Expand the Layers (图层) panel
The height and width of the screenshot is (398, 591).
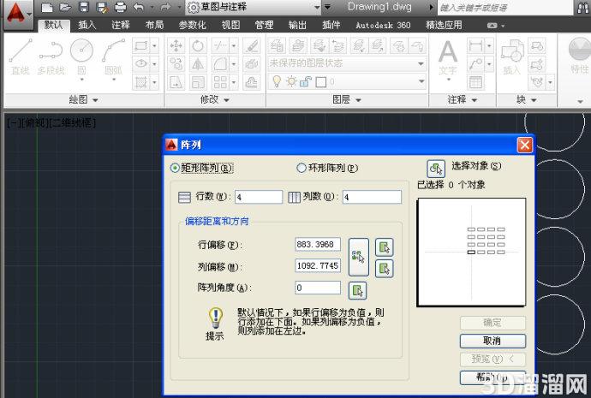pos(347,99)
